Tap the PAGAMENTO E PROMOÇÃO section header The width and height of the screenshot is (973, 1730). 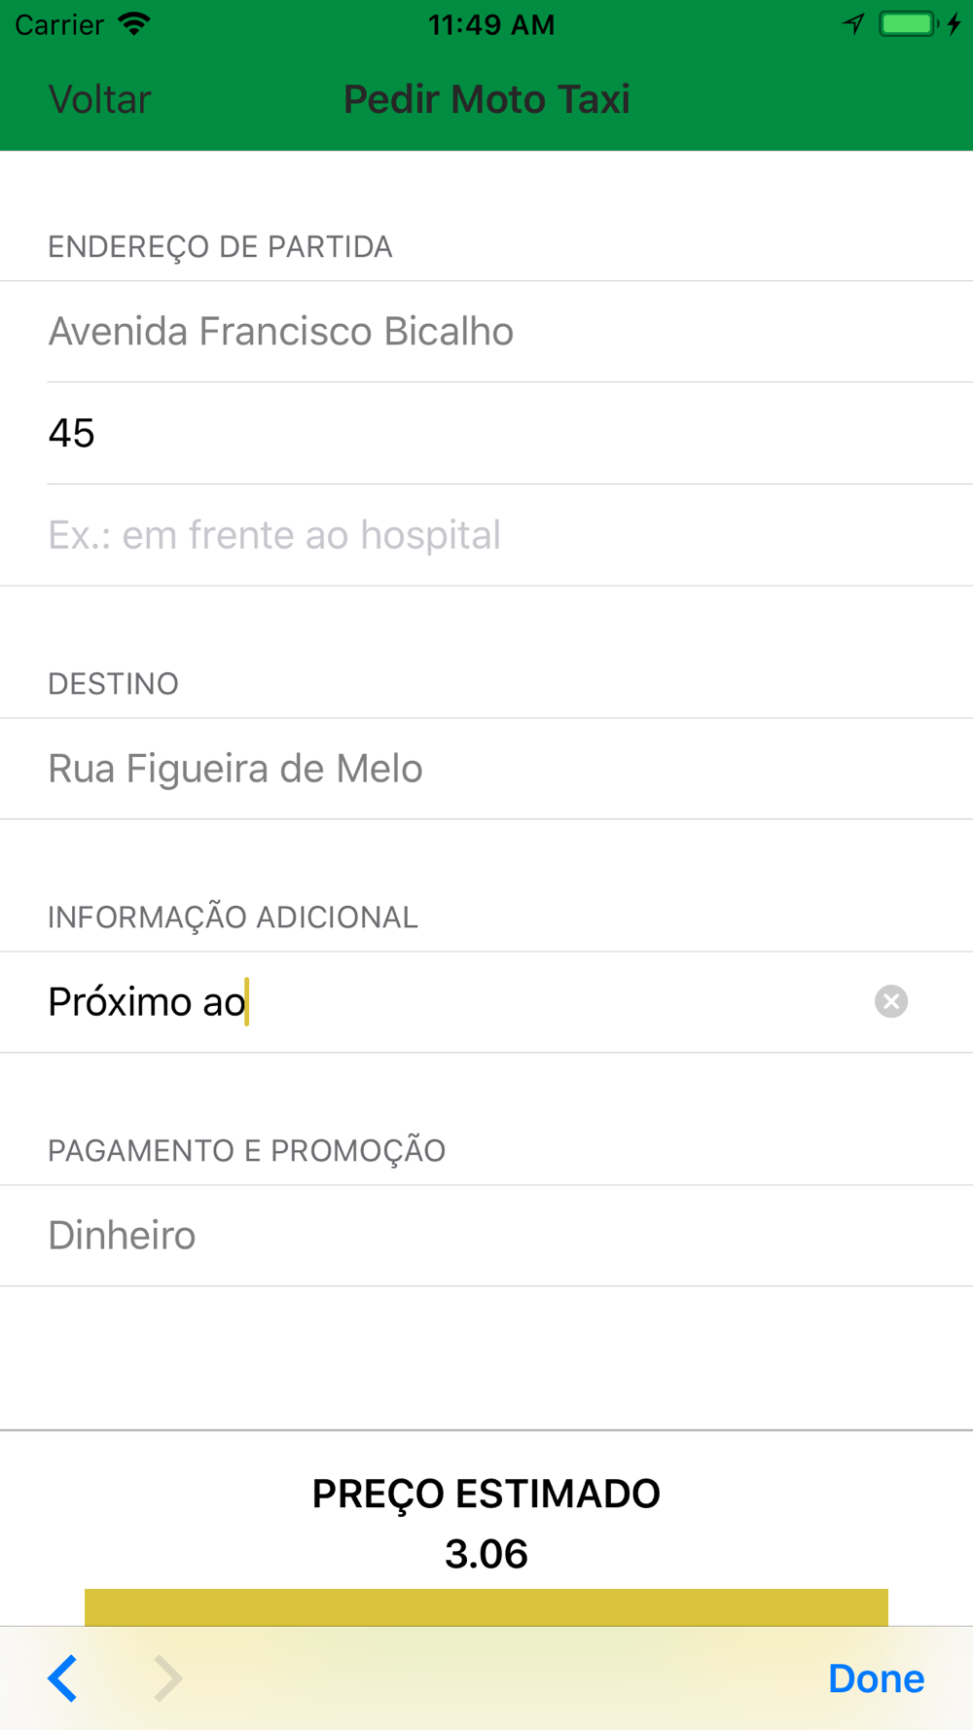click(247, 1151)
